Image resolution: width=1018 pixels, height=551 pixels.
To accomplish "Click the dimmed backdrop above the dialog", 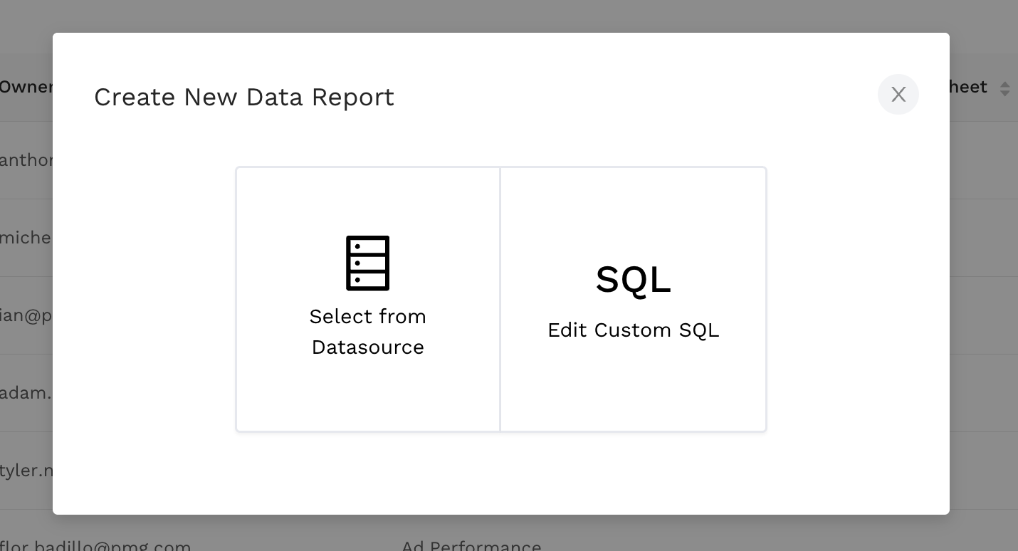I will 498,16.
